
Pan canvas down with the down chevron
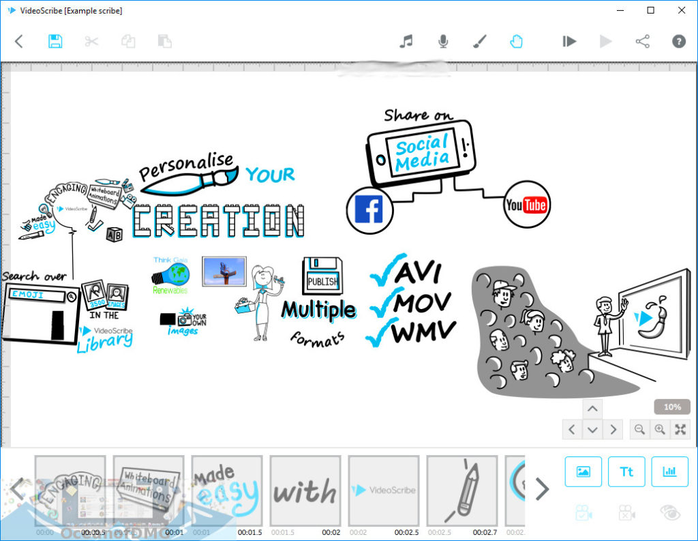tap(592, 430)
